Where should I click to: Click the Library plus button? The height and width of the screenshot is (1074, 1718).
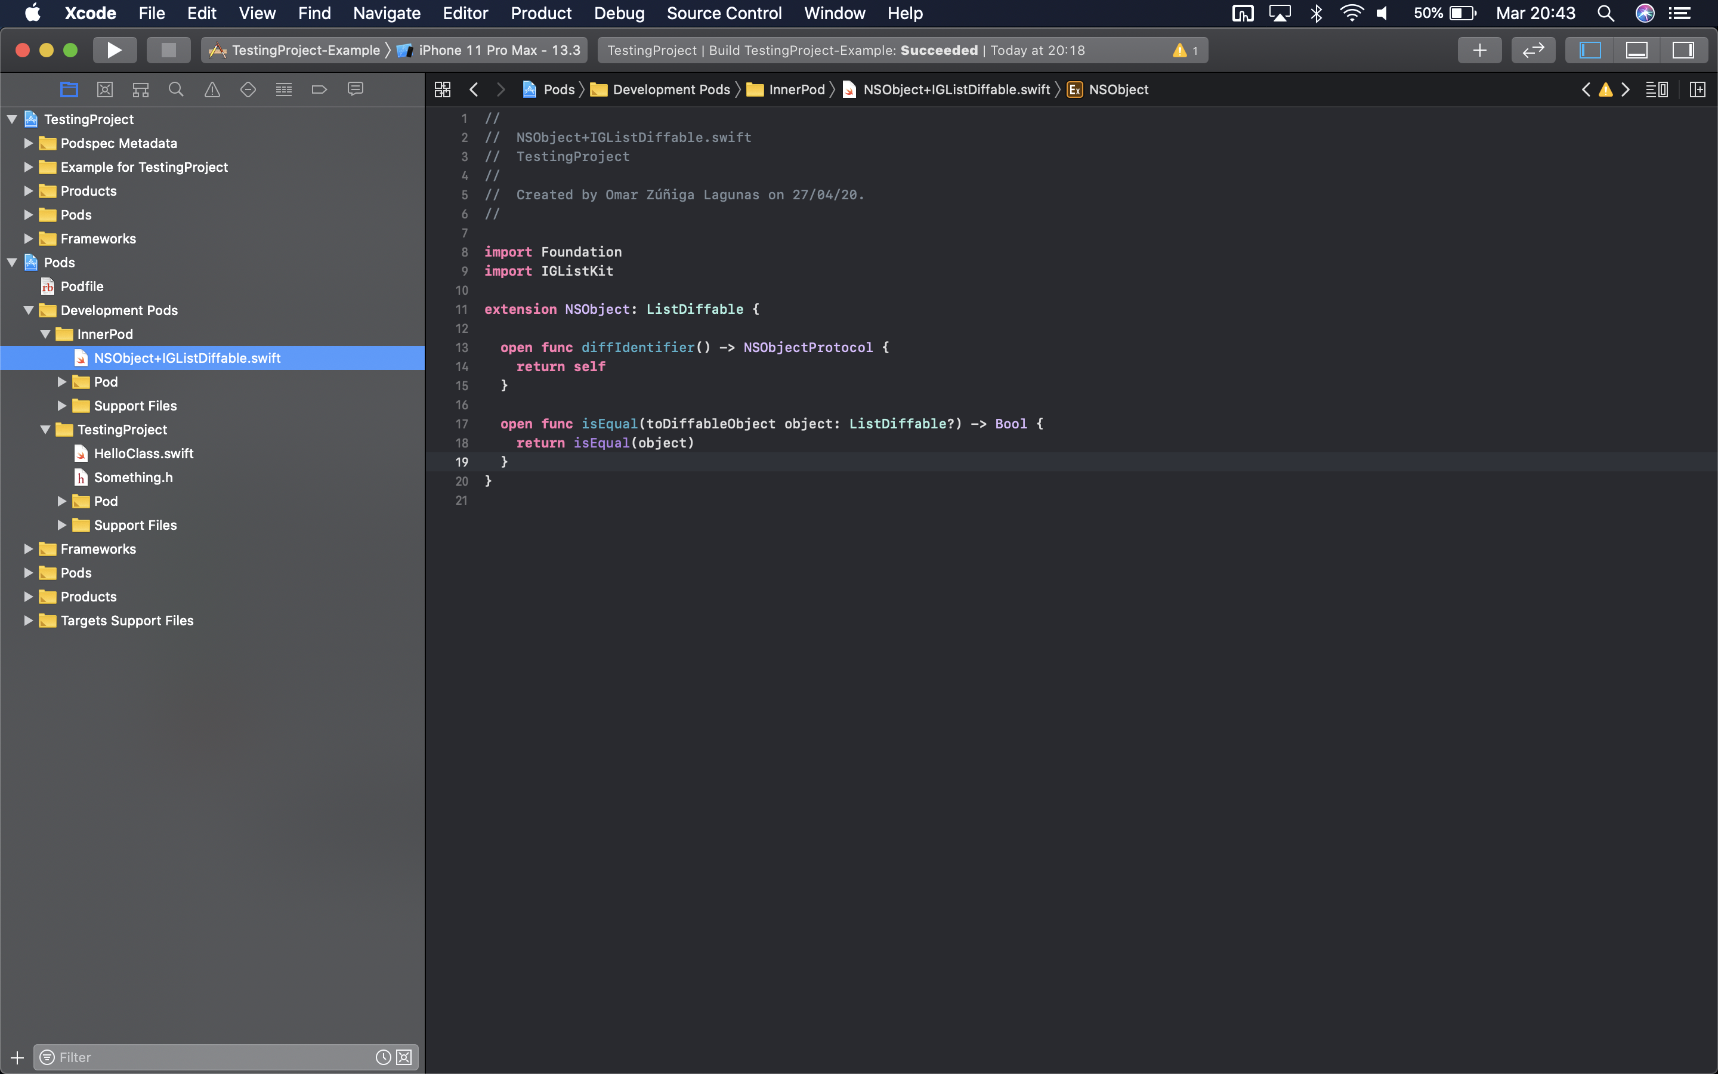point(1479,51)
